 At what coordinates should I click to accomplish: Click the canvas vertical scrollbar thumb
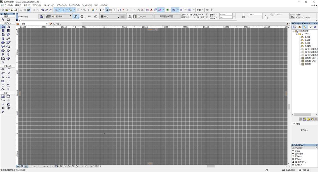point(289,107)
